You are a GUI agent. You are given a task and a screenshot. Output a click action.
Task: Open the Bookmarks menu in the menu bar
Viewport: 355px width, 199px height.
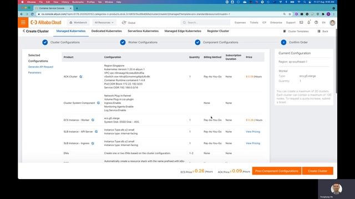pos(78,2)
